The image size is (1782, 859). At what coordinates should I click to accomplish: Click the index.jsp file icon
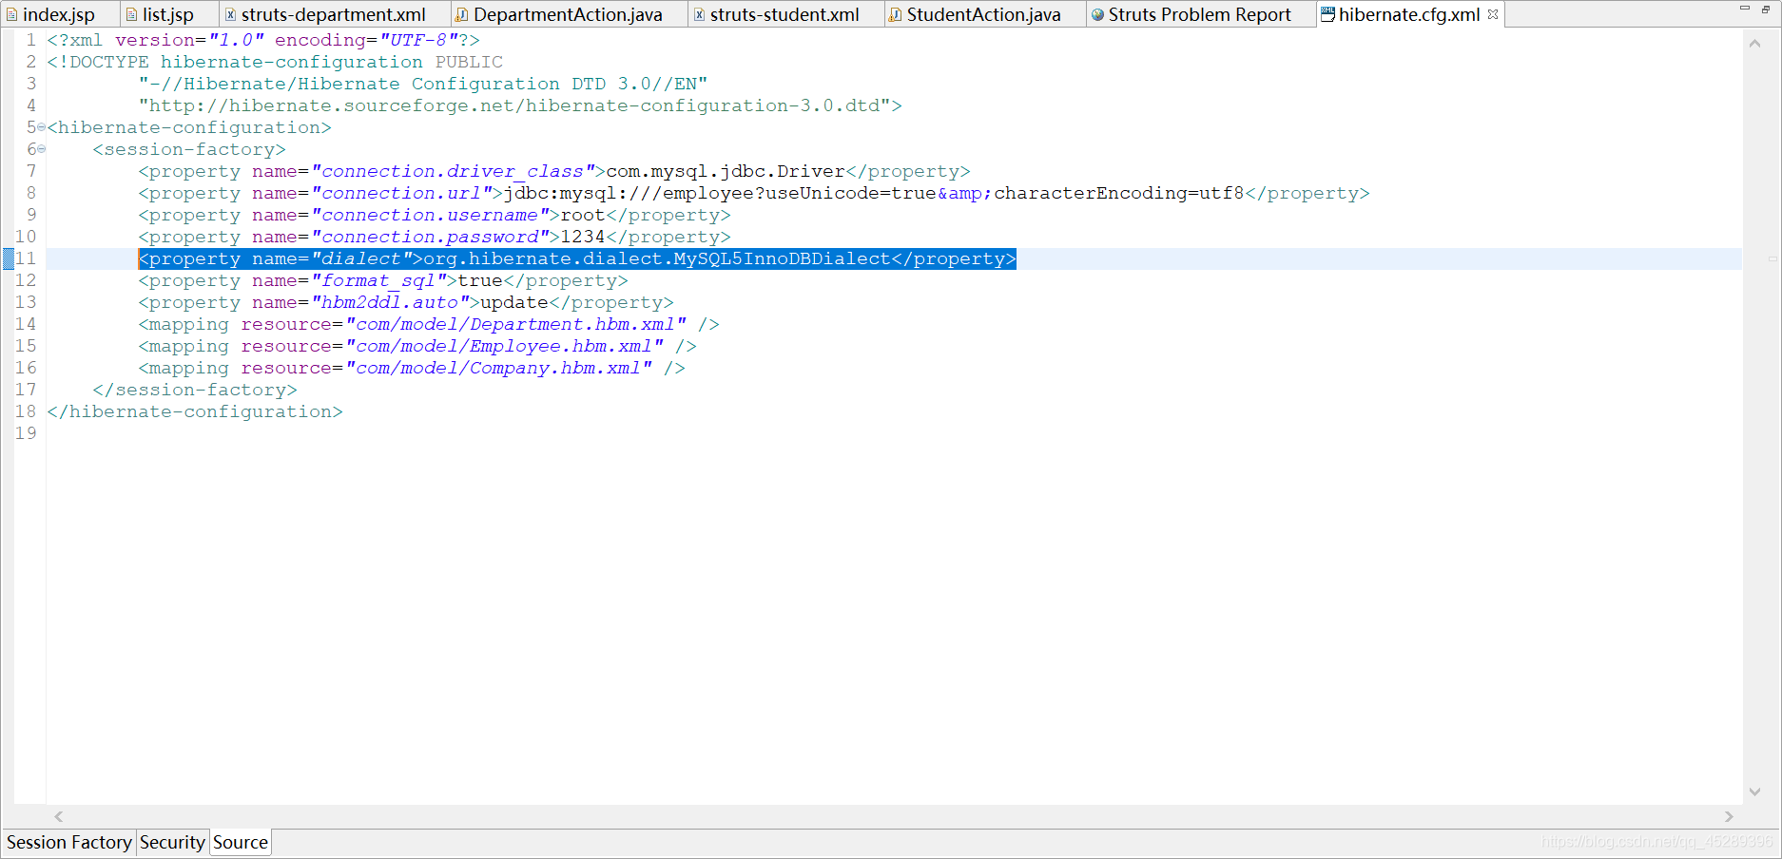click(12, 14)
